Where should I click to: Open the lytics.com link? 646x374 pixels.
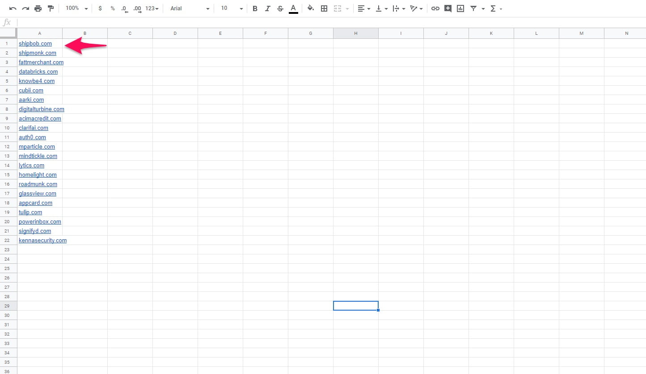pyautogui.click(x=31, y=165)
